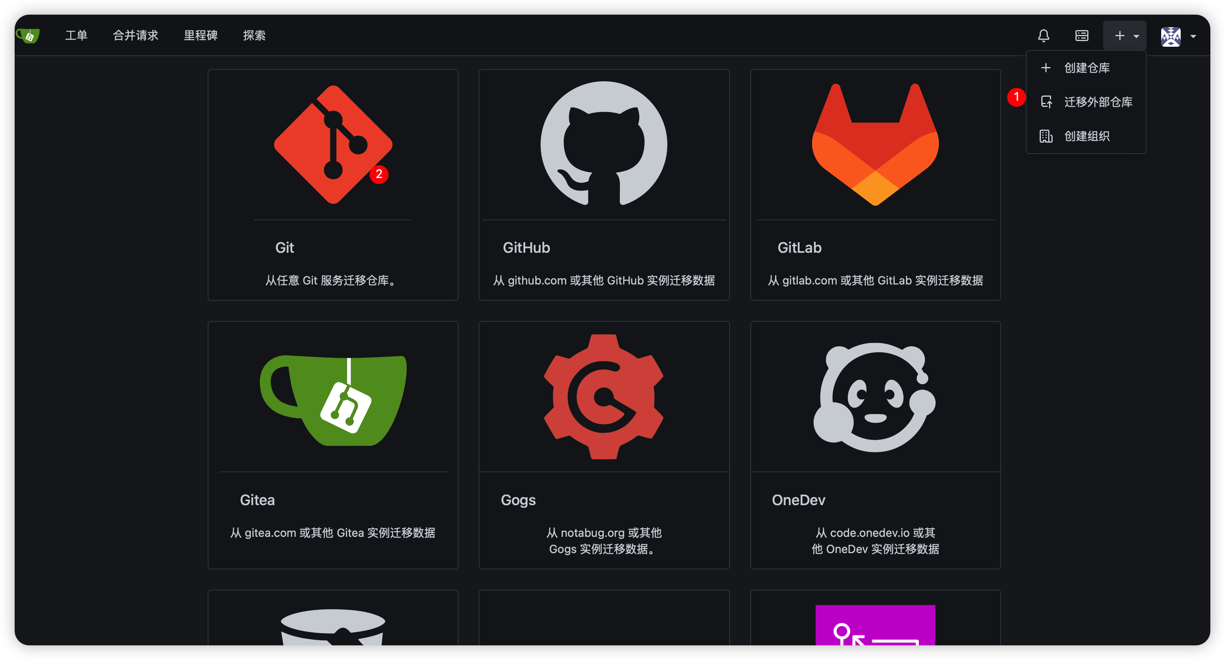Click the user avatar image
The height and width of the screenshot is (660, 1225).
point(1171,36)
